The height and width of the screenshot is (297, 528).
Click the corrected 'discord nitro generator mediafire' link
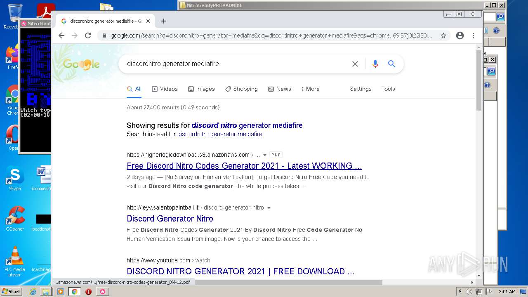click(247, 125)
